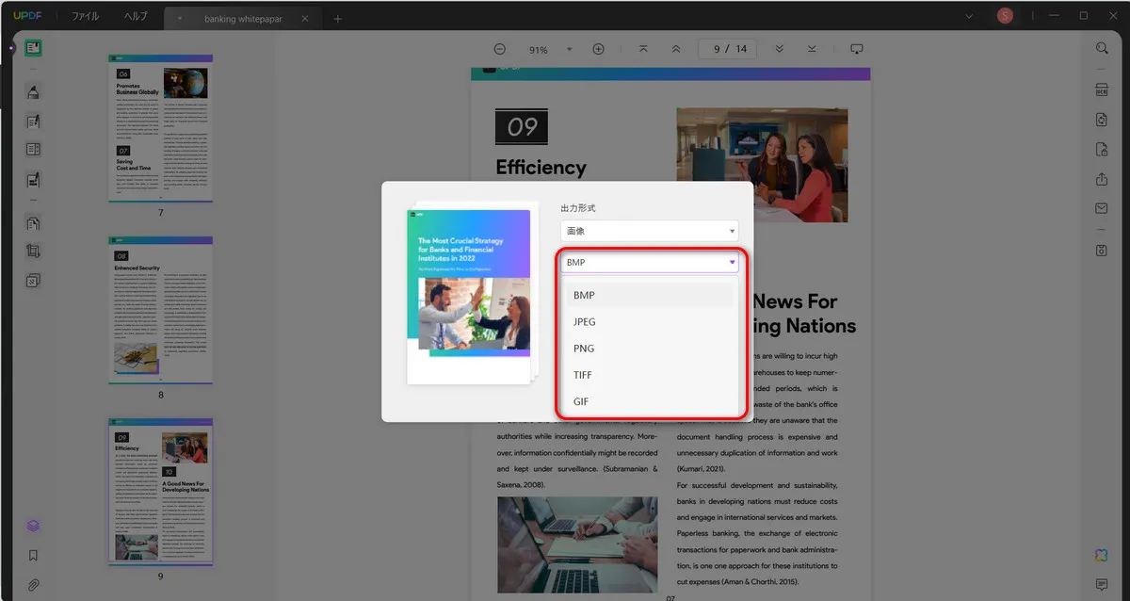Open the Search magnifier

[x=1102, y=48]
